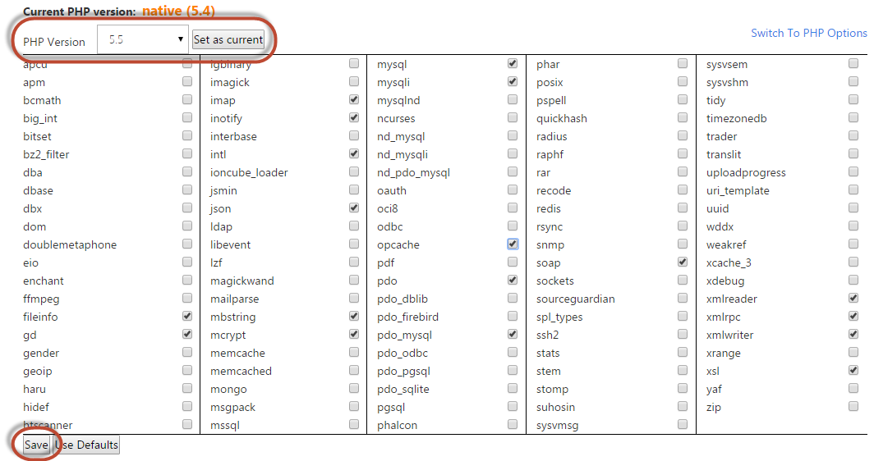Enable the mysqlnd extension checkbox
The image size is (874, 461).
pyautogui.click(x=513, y=99)
